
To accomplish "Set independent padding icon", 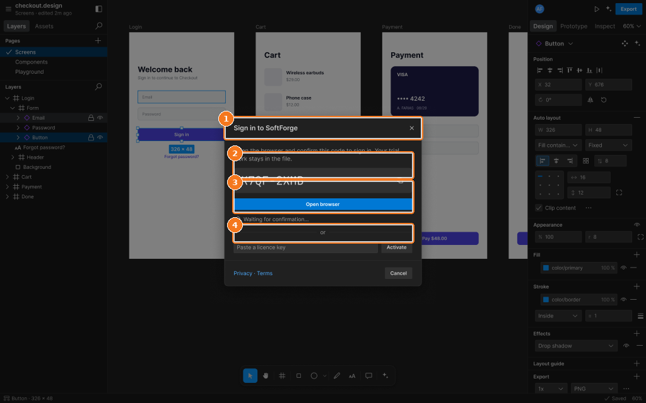I will [619, 193].
